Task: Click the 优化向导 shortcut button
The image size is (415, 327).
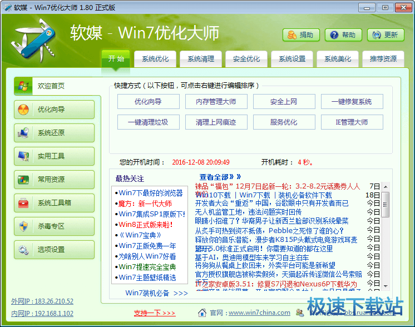Action: tap(148, 102)
